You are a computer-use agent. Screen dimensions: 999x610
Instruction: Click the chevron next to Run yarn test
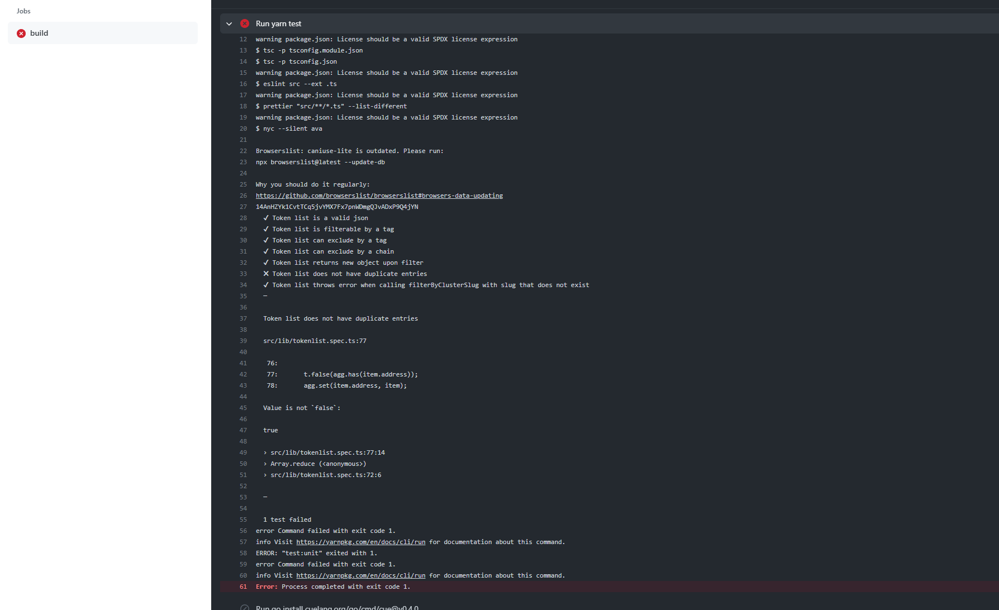(229, 23)
